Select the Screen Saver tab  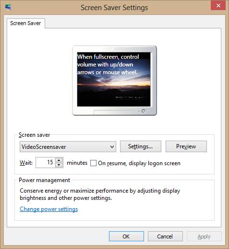25,23
